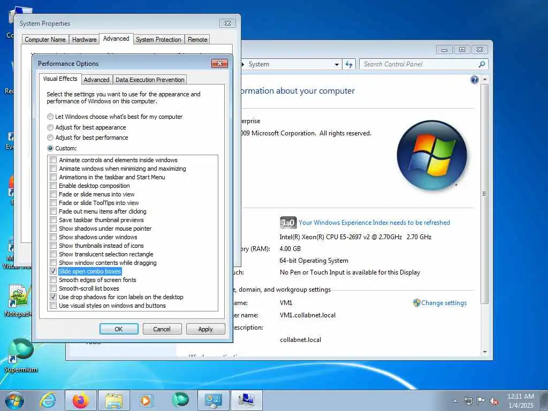Select Let Windows choose what's best
This screenshot has width=548, height=411.
coord(50,117)
